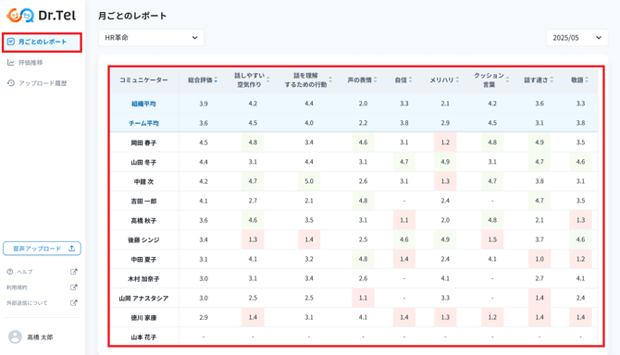Click 山田 冬子's メリハリ score 4.9
Screen dimensions: 620x355
point(445,162)
